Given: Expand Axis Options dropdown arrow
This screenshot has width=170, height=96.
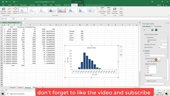Looking at the screenshot, I should tap(152, 26).
